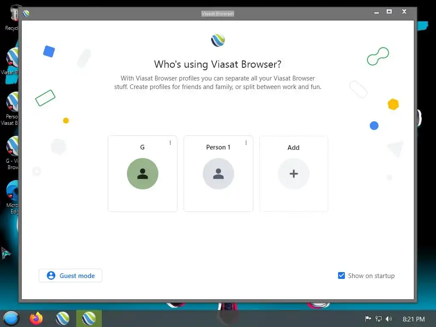Image resolution: width=436 pixels, height=327 pixels.
Task: Select the G - Viasat Browser desktop shortcut
Action: [11, 153]
